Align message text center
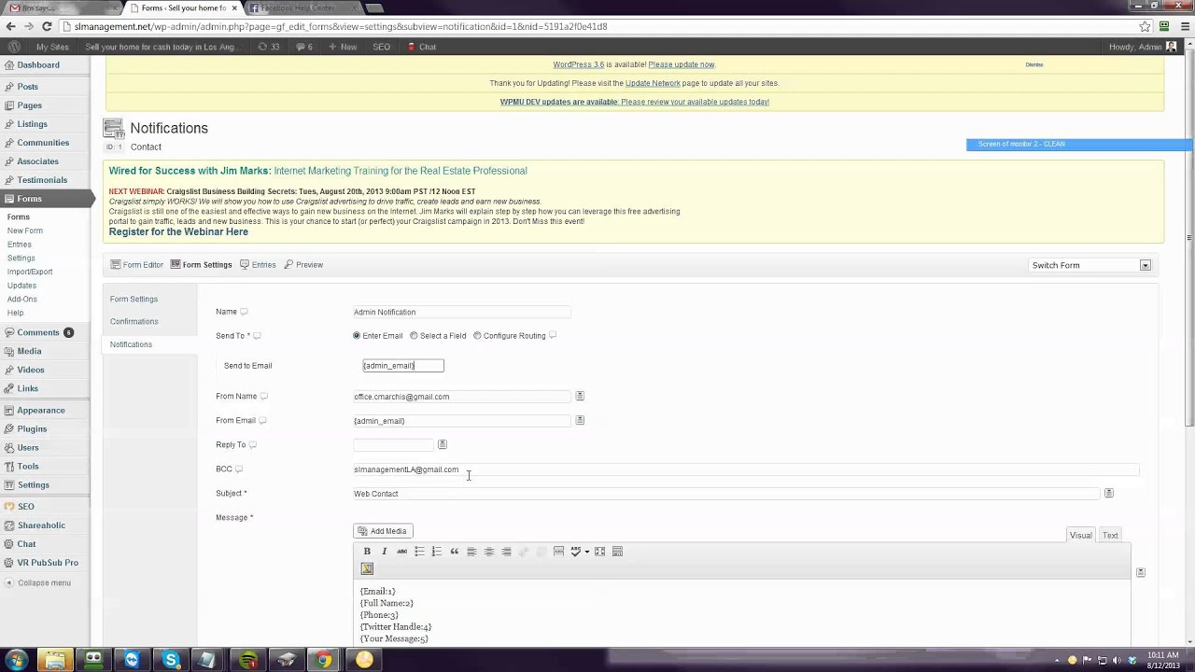 (488, 552)
